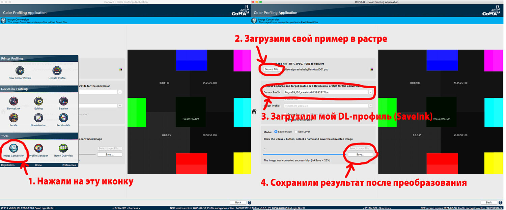
Task: Click the Source File... button
Action: tap(272, 69)
